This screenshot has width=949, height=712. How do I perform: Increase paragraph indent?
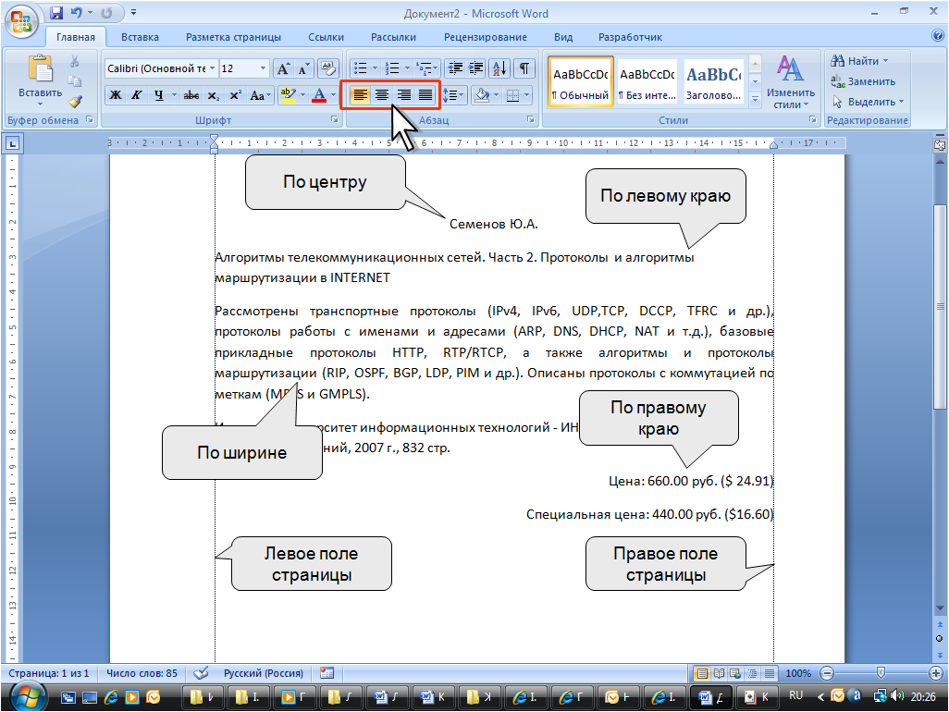point(476,68)
